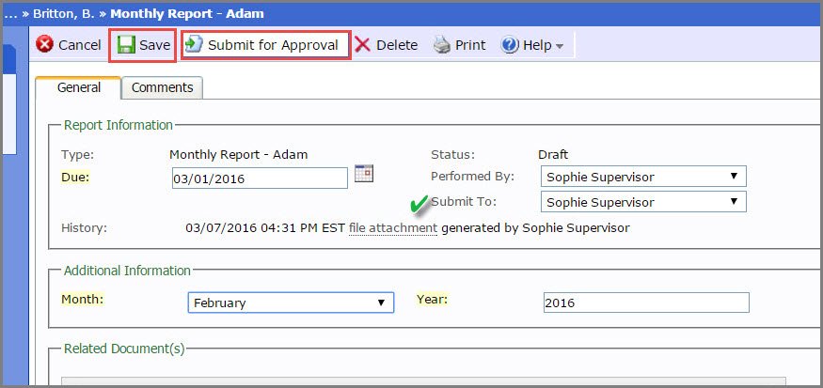Click the printer icon
This screenshot has width=823, height=388.
click(442, 45)
